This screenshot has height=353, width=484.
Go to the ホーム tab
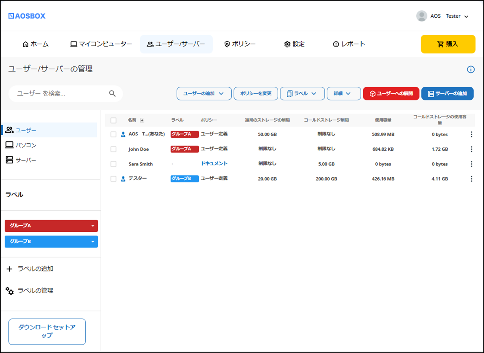[36, 44]
